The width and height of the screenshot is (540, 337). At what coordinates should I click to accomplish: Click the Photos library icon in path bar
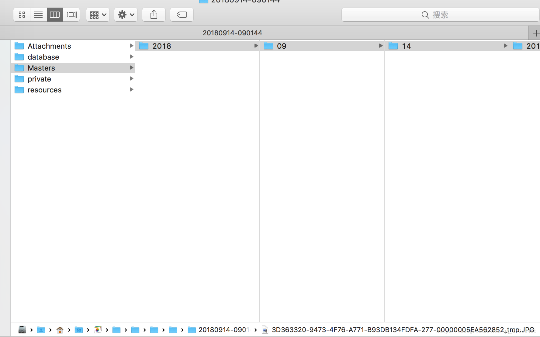point(98,330)
